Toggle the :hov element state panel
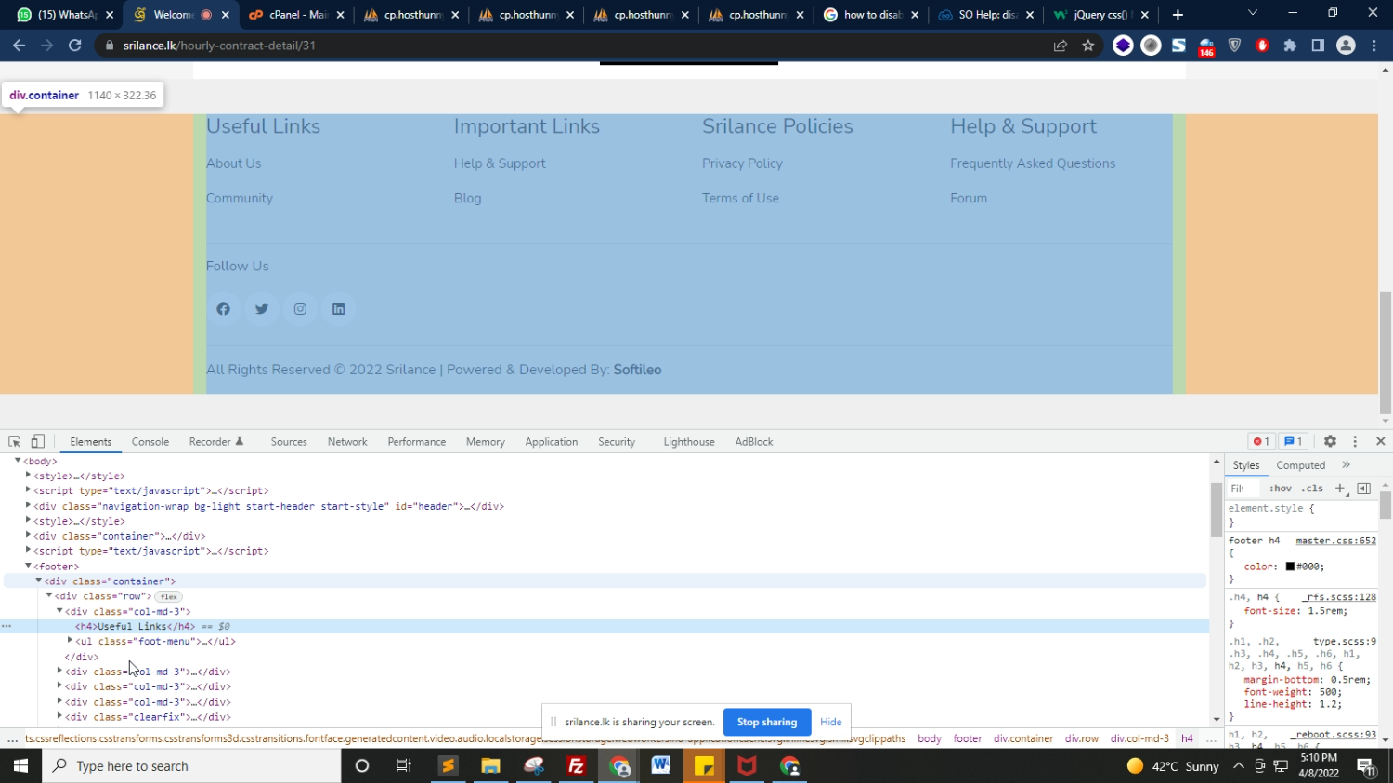Image resolution: width=1393 pixels, height=783 pixels. click(x=1281, y=489)
